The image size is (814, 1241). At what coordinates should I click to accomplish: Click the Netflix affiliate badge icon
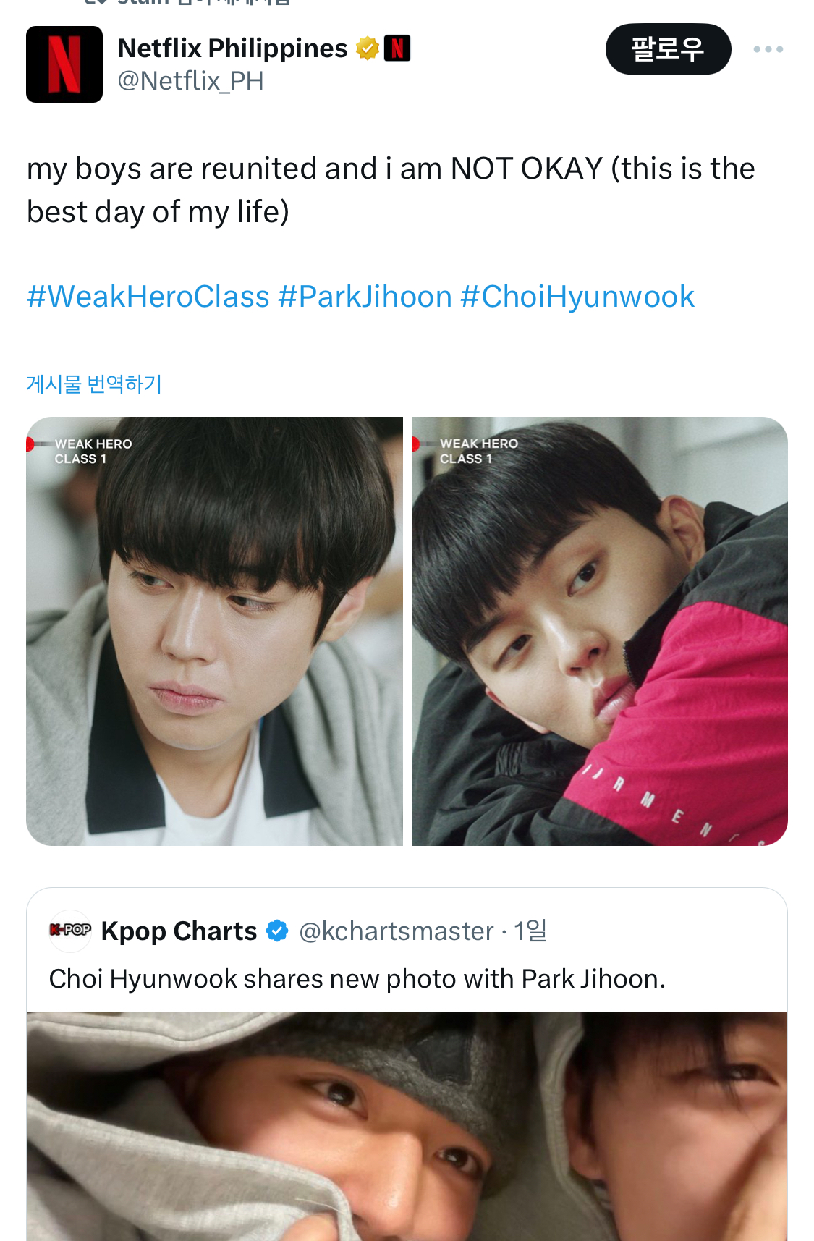[x=397, y=48]
